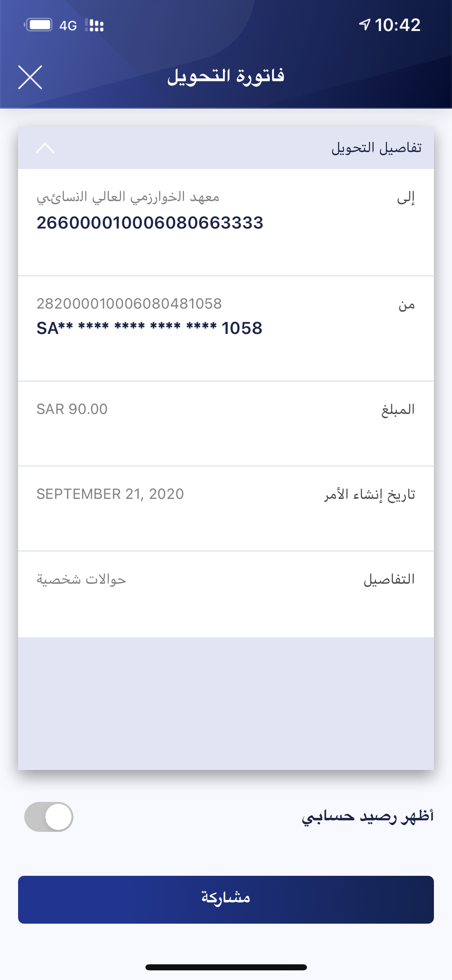
Task: Tap the 4G network indicator
Action: click(x=68, y=26)
